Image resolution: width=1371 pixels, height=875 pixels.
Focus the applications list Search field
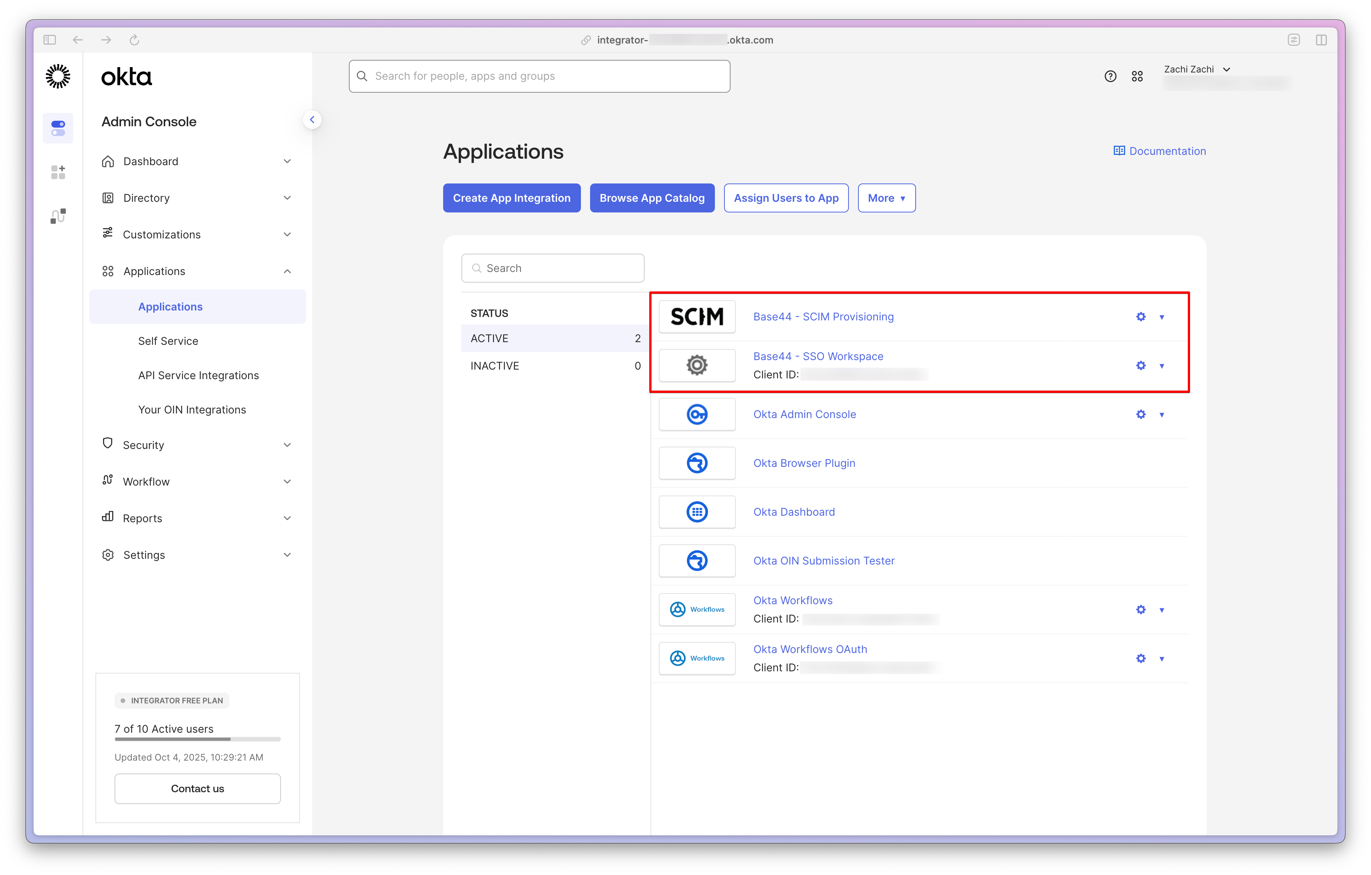point(553,268)
